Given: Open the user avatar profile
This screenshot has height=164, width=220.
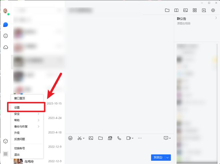Looking at the screenshot, I should click(x=5, y=11).
